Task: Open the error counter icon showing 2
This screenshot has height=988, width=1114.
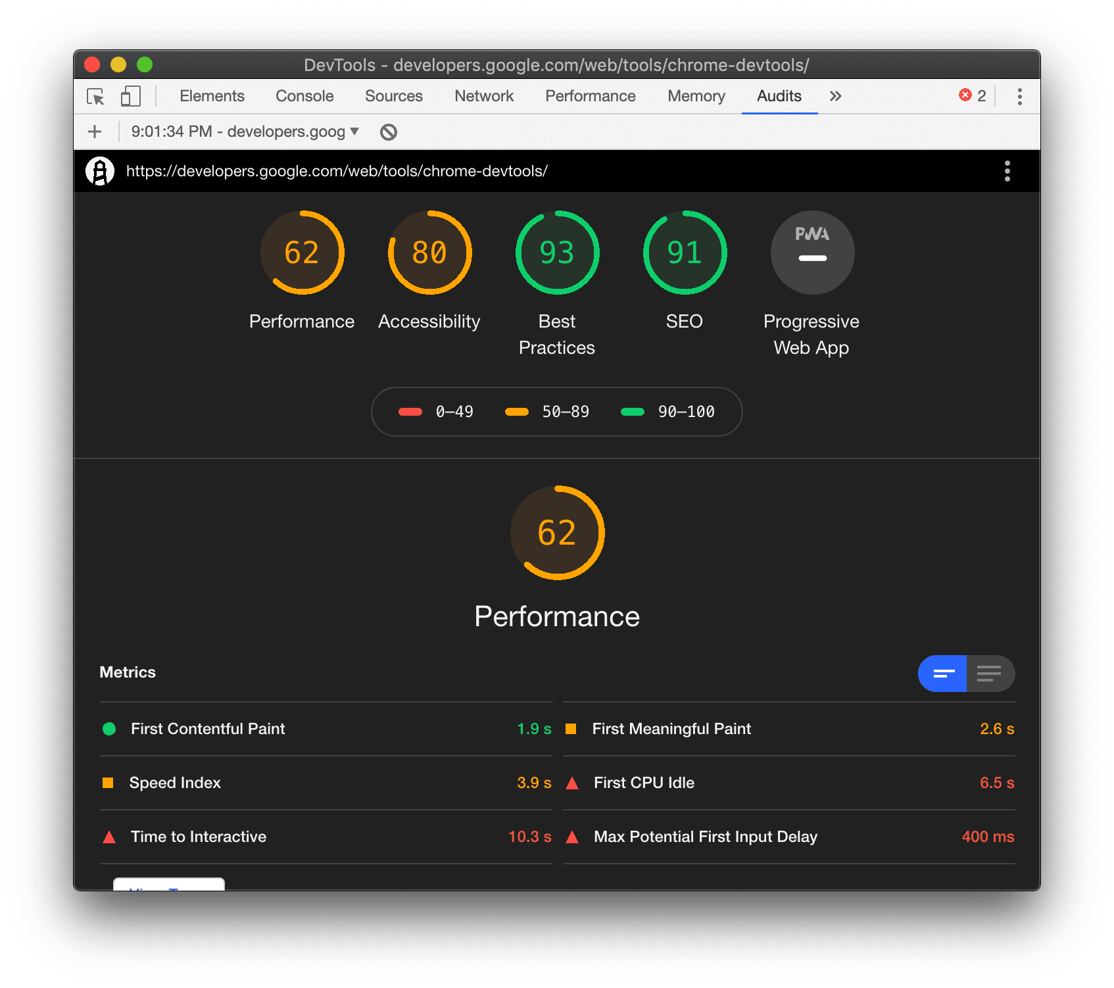Action: pyautogui.click(x=972, y=96)
